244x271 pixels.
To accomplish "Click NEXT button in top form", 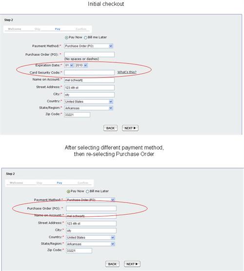I will coord(130,128).
